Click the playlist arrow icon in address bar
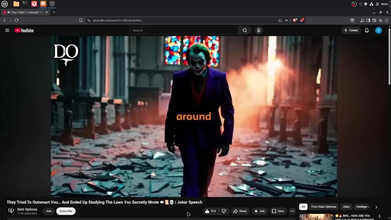Image resolution: width=391 pixels, height=220 pixels. (x=287, y=20)
